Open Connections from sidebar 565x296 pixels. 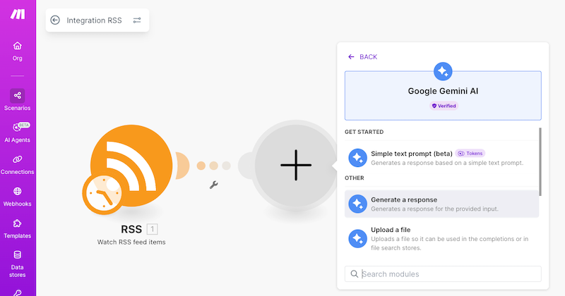pos(17,164)
